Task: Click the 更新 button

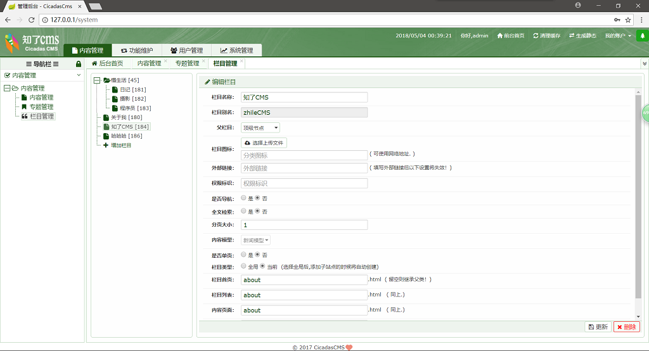Action: click(x=598, y=327)
